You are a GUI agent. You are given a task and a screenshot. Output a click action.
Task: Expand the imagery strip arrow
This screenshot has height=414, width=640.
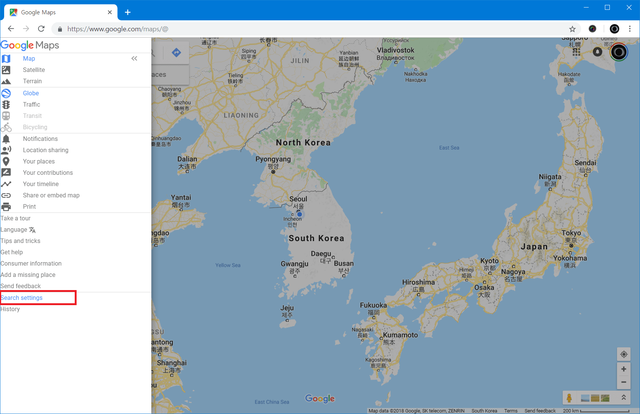[624, 398]
